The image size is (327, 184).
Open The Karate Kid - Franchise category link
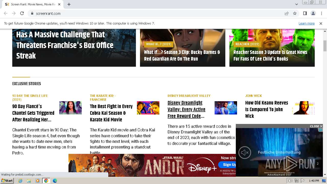[x=103, y=98]
